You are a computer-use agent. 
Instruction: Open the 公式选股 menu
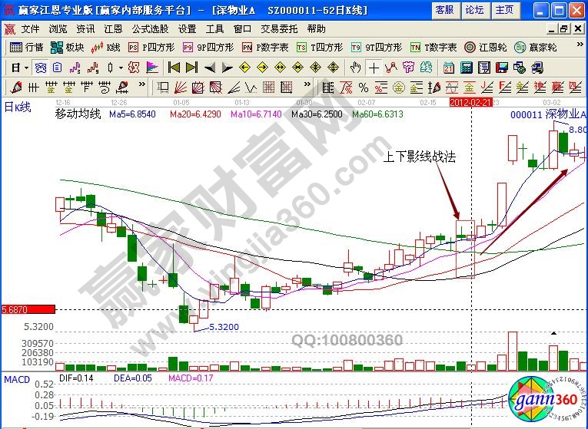point(149,28)
